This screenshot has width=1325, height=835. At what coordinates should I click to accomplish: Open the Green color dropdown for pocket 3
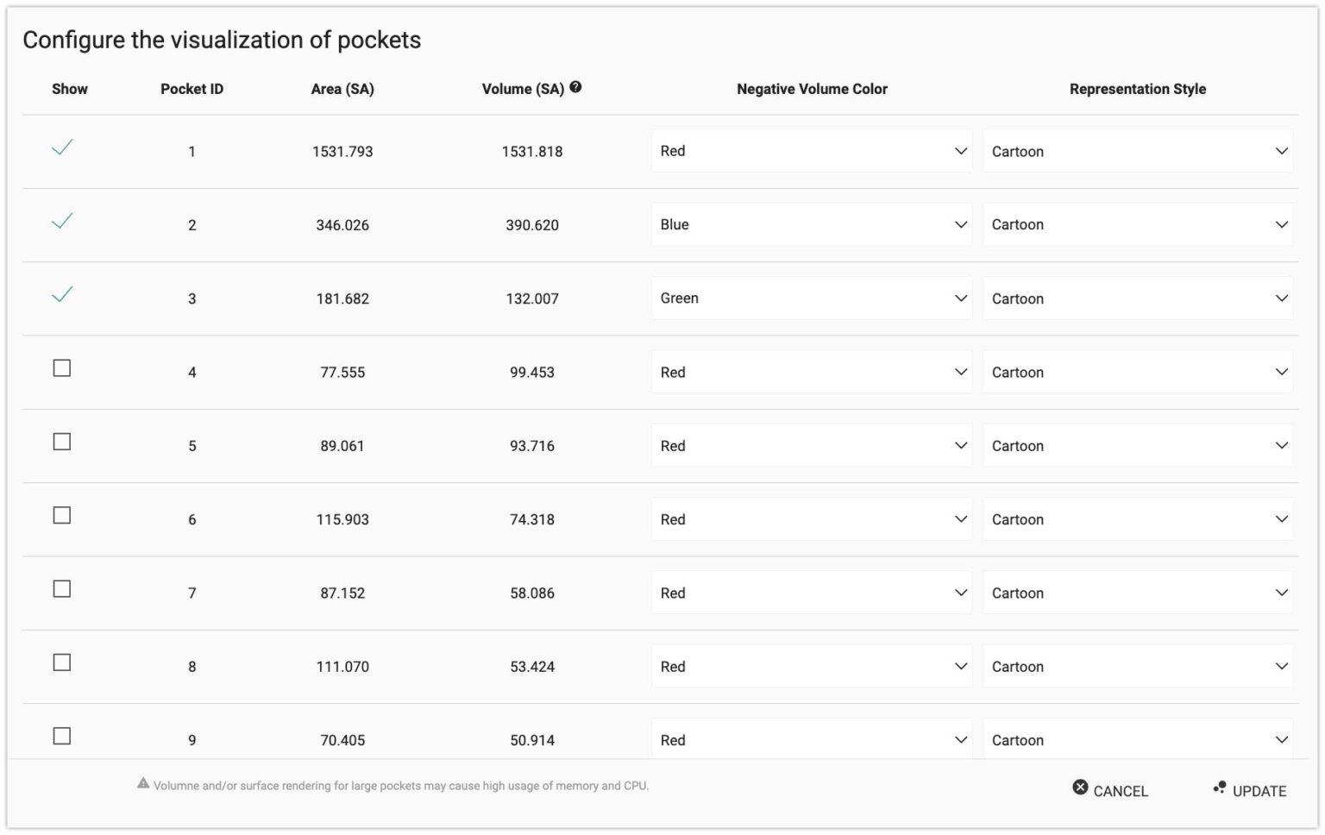811,298
